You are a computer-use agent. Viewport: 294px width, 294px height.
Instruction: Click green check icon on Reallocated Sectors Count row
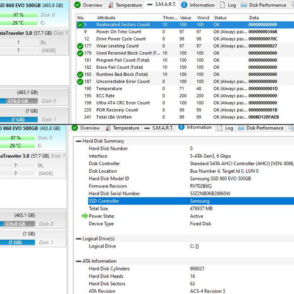[80, 25]
